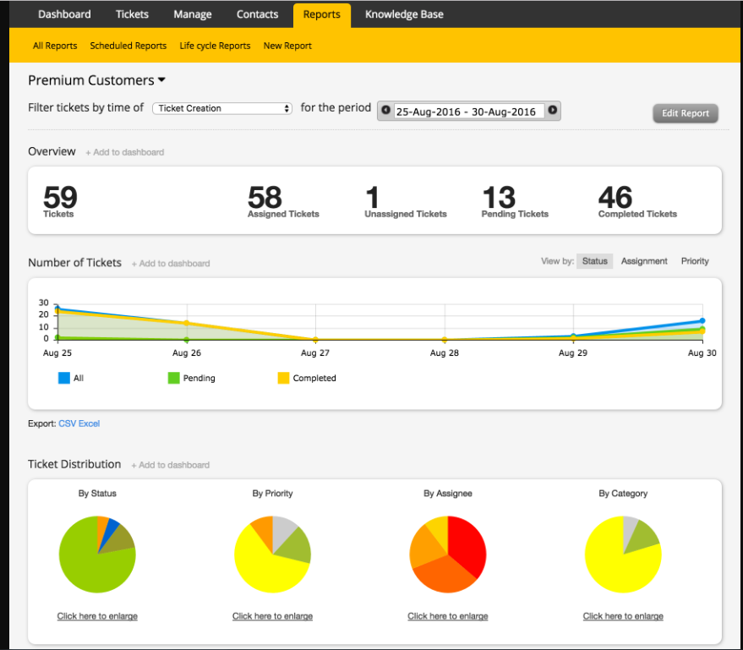The height and width of the screenshot is (650, 743).
Task: Toggle the blue All legend marker
Action: coord(64,378)
